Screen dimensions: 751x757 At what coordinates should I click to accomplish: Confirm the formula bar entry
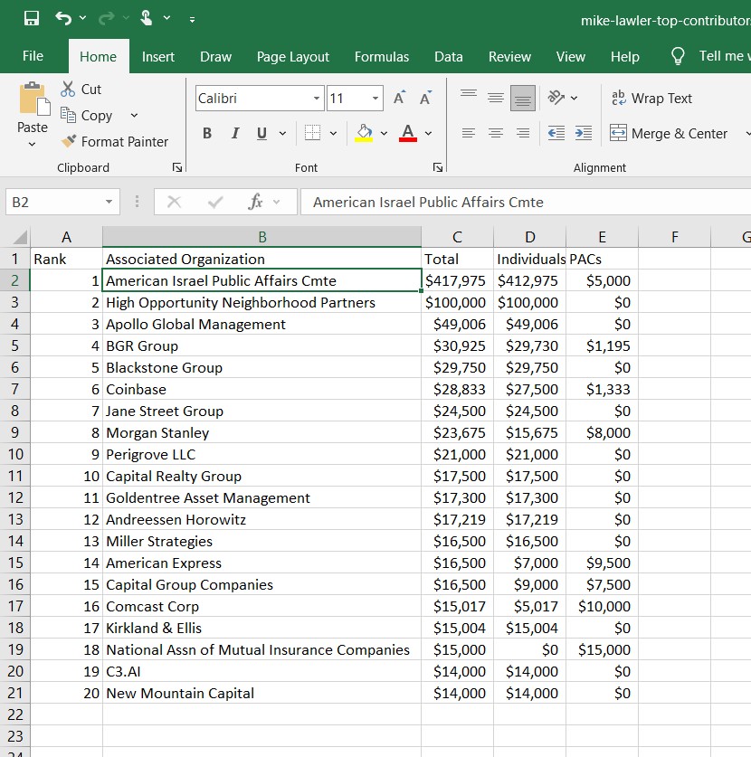click(x=215, y=202)
